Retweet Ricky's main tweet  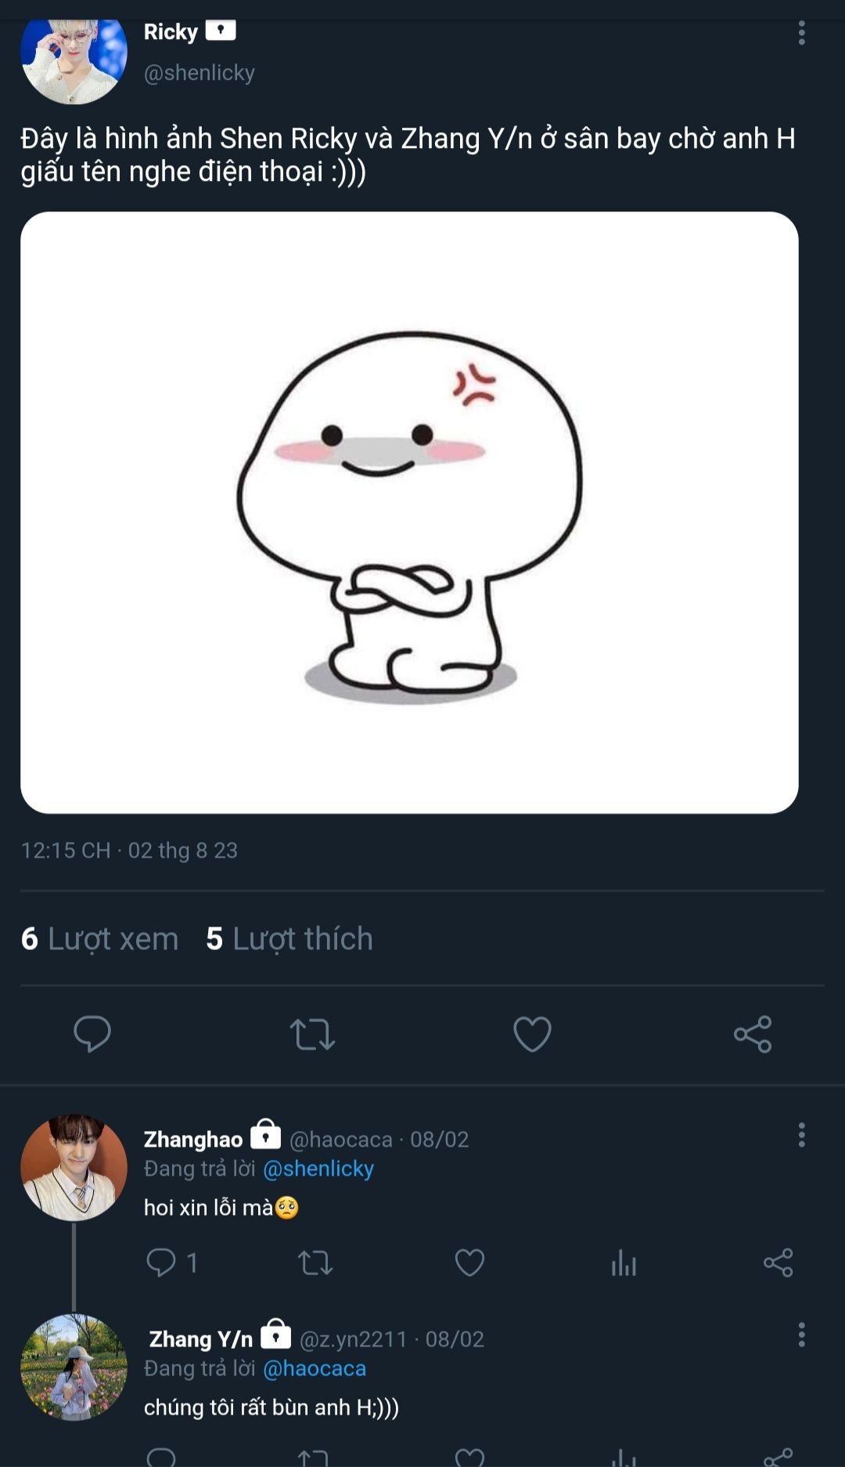click(312, 1034)
